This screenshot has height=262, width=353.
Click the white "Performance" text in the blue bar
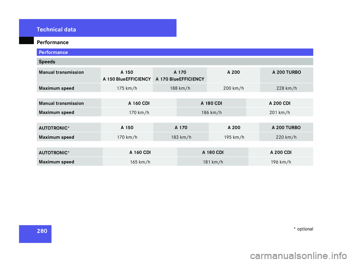tap(53, 52)
